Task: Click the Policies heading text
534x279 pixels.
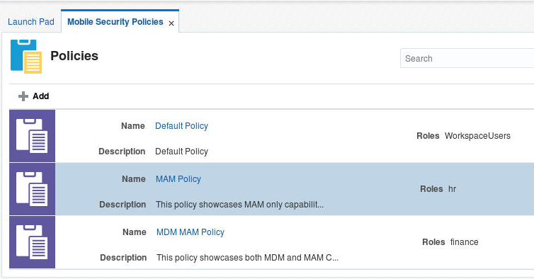Action: [x=74, y=56]
